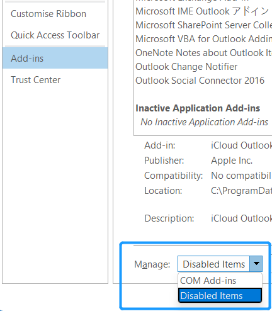The height and width of the screenshot is (311, 272).
Task: Select Quick Access Toolbar category
Action: click(x=55, y=35)
